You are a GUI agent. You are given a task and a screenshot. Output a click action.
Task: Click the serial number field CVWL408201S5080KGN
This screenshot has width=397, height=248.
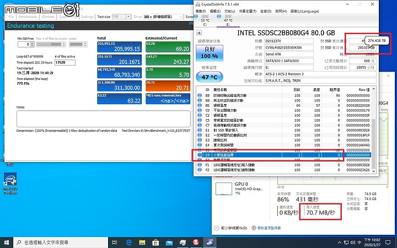[288, 47]
